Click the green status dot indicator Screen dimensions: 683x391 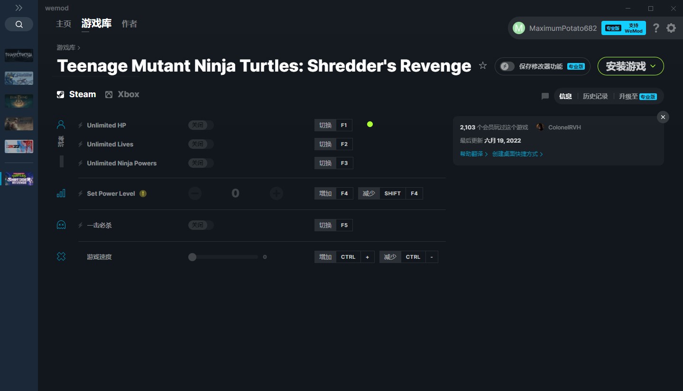click(370, 124)
